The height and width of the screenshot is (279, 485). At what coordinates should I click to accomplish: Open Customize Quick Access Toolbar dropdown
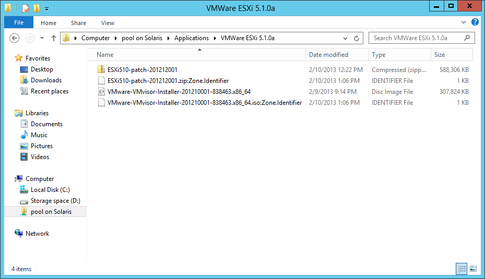46,9
